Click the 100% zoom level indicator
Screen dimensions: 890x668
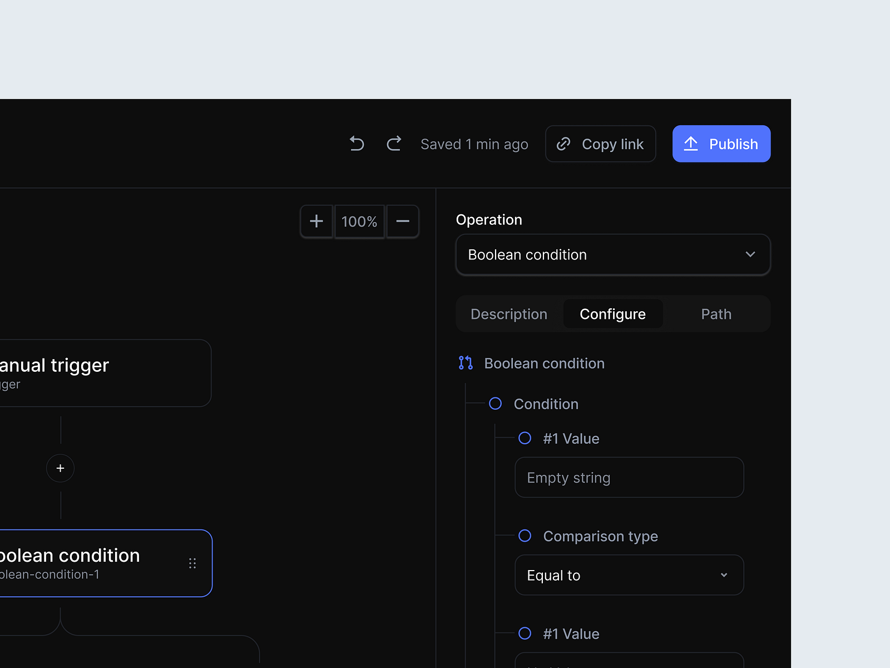[359, 221]
